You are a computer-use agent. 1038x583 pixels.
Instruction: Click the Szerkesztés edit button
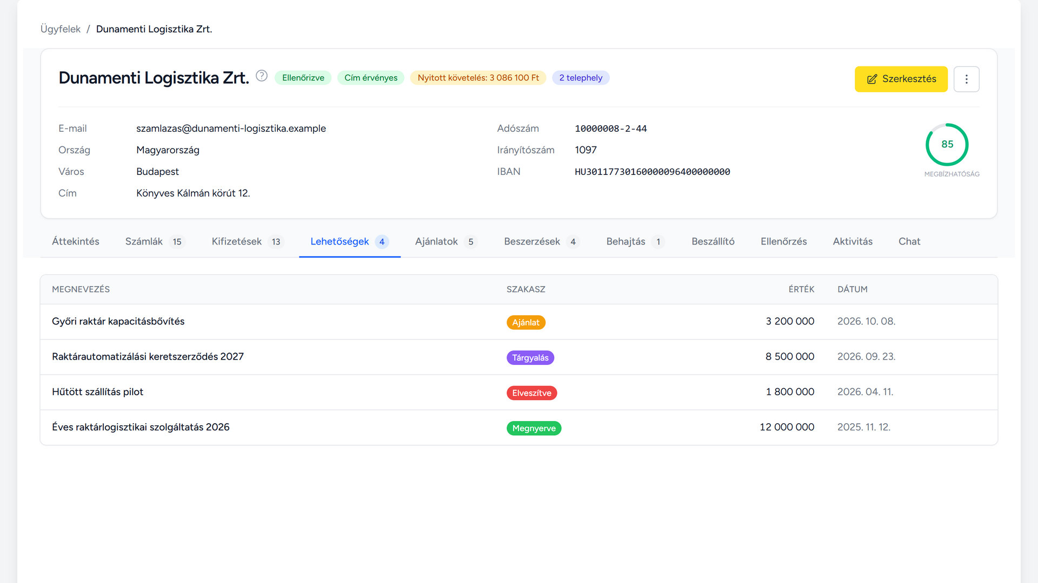[x=901, y=79]
